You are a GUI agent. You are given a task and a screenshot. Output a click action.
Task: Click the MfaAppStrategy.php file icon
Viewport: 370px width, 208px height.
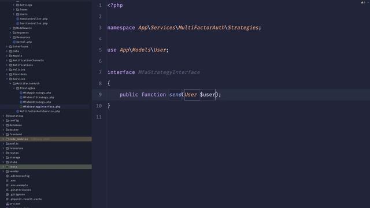pyautogui.click(x=21, y=92)
